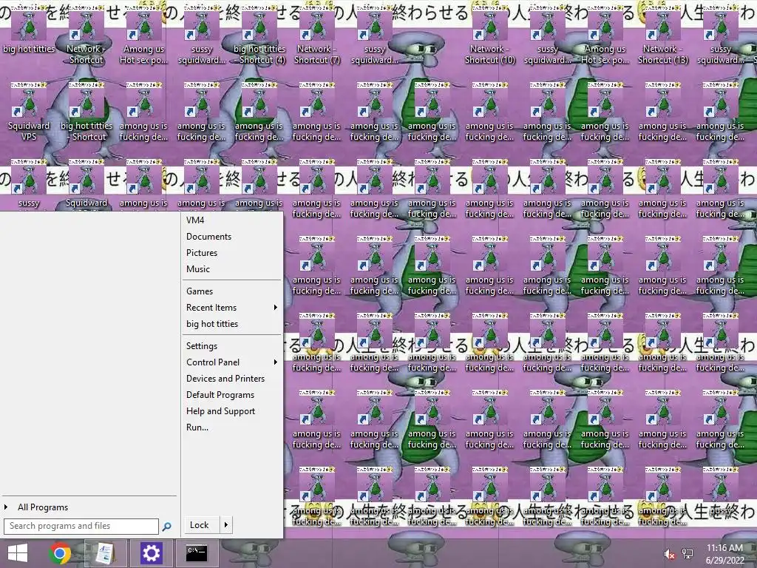Select the Squidward VPS desktop shortcut
757x568 pixels.
pos(29,112)
